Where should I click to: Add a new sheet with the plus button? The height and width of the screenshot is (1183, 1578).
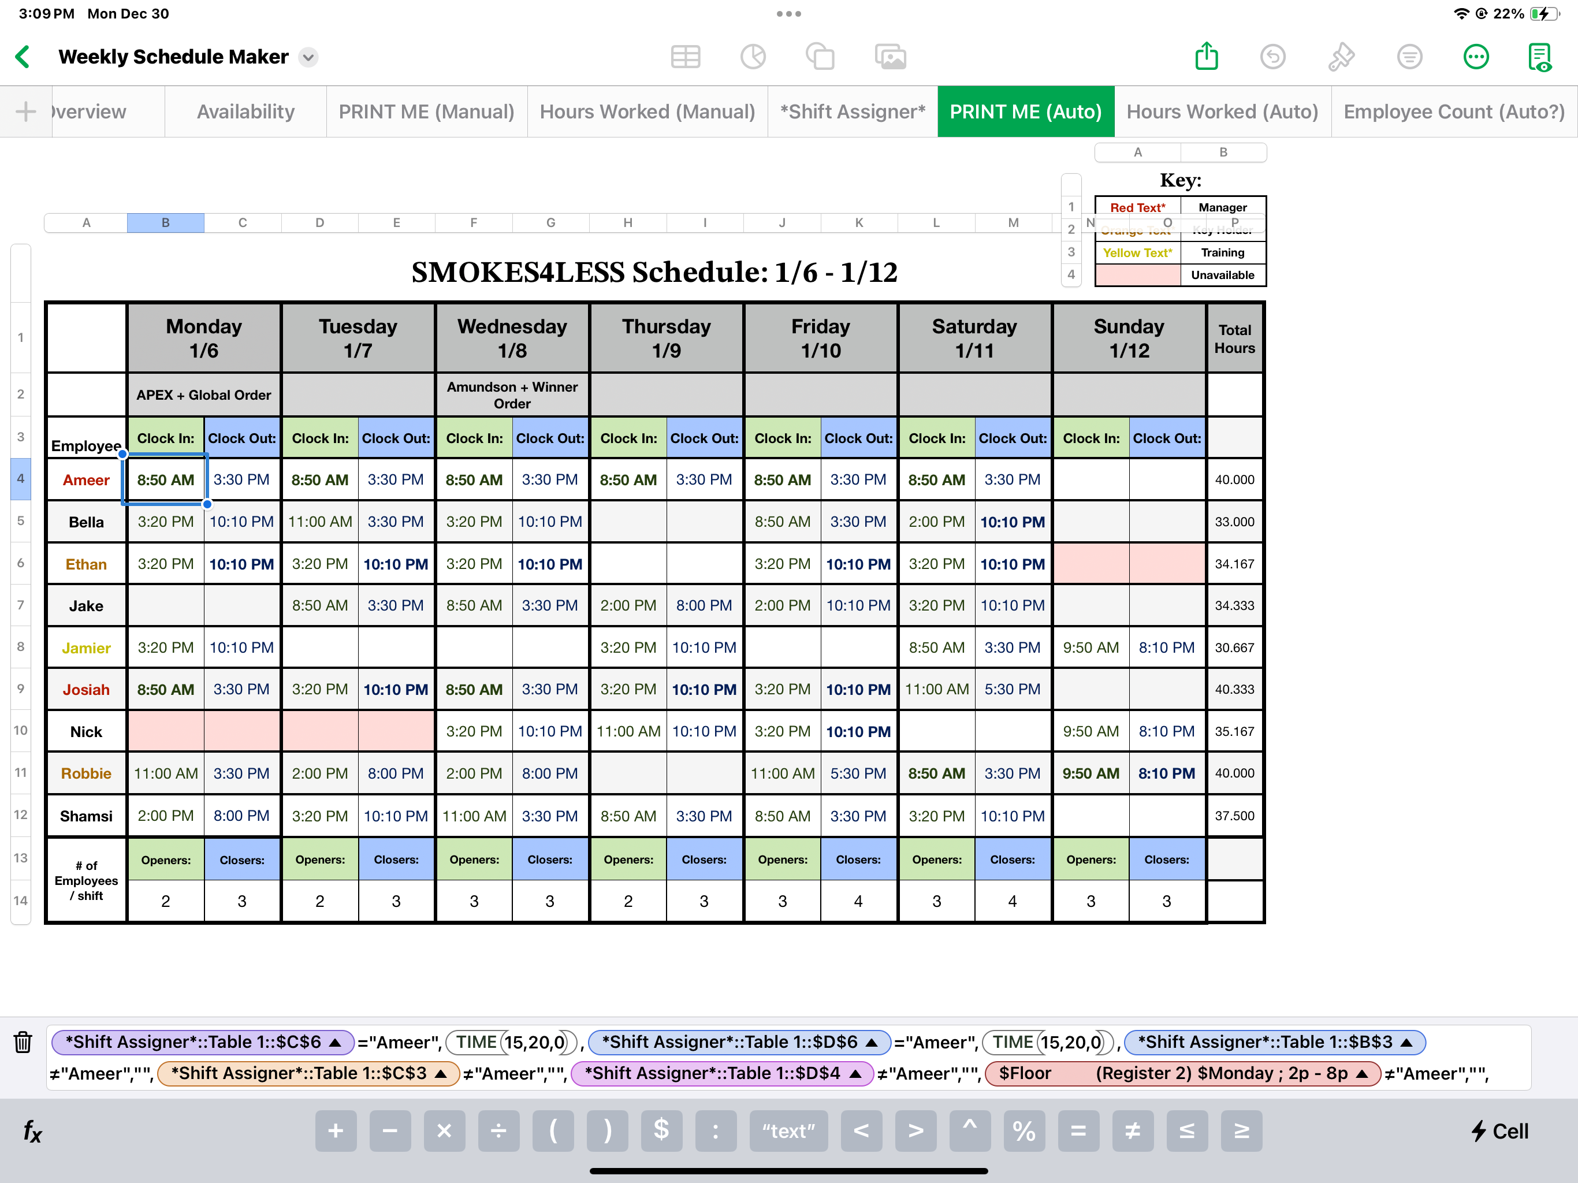click(x=25, y=111)
